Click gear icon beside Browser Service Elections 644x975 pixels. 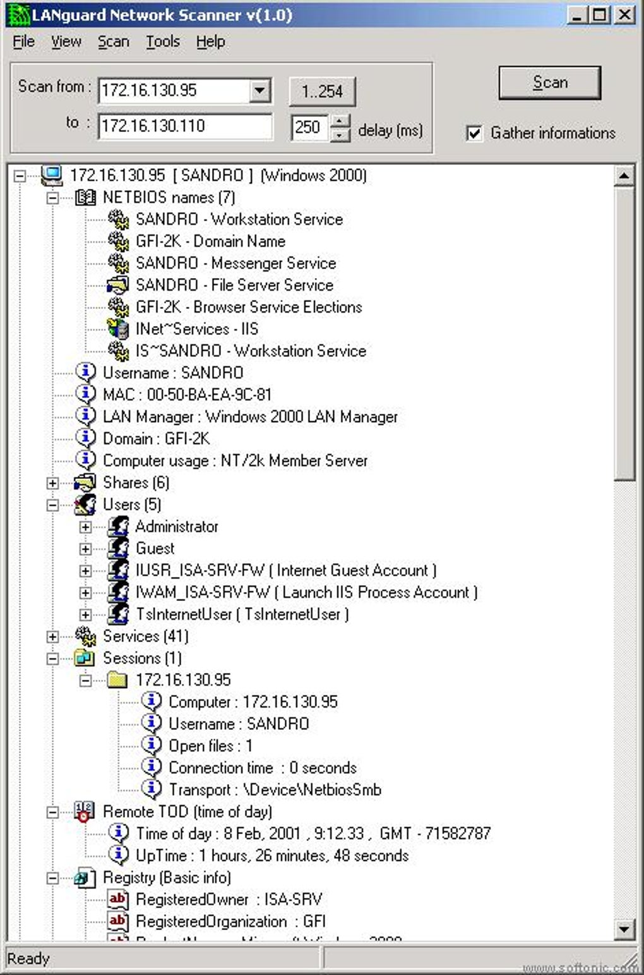pos(118,306)
